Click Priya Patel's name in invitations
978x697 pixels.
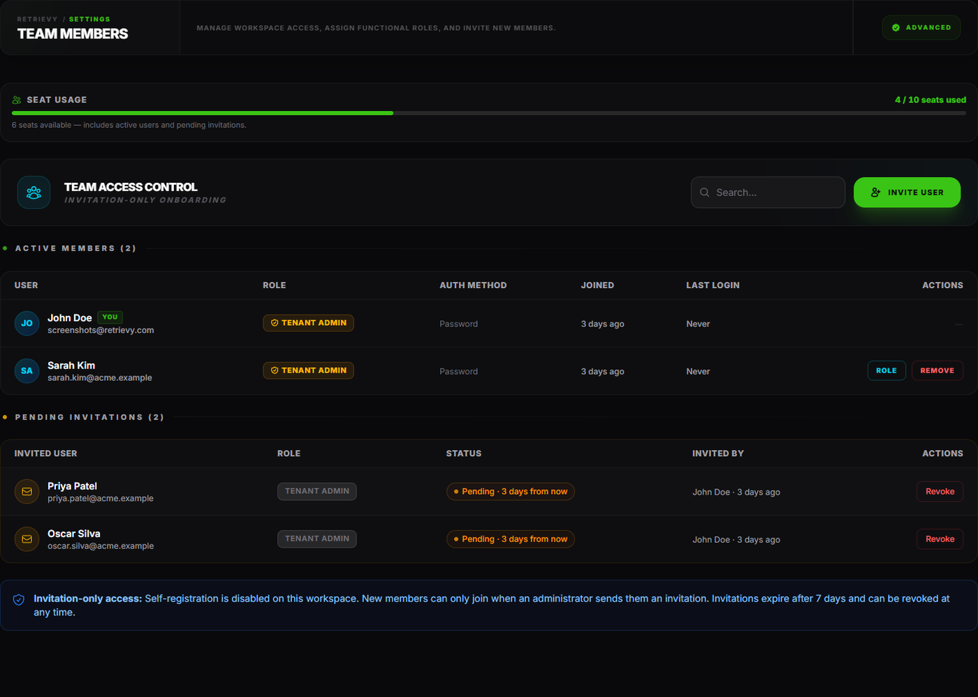72,486
